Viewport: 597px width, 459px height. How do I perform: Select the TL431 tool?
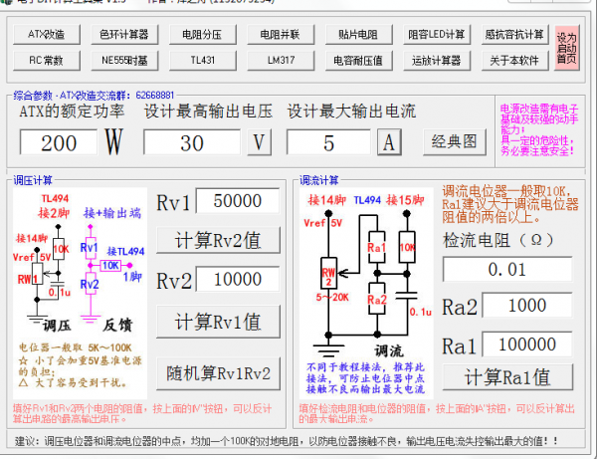202,60
